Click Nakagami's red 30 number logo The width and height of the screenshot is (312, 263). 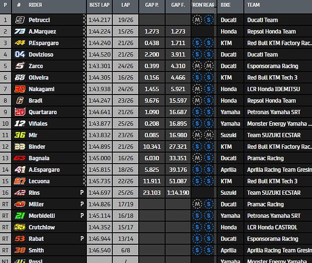pyautogui.click(x=20, y=89)
